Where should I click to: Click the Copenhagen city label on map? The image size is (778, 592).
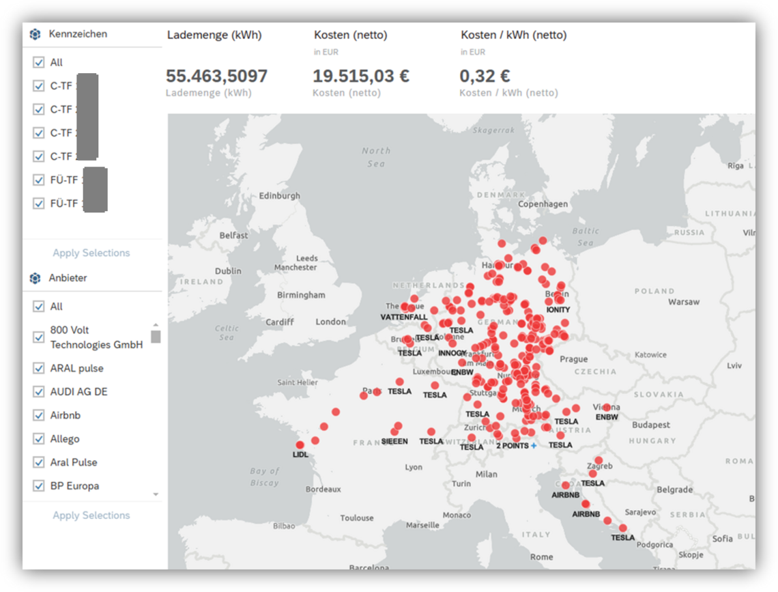pyautogui.click(x=543, y=204)
